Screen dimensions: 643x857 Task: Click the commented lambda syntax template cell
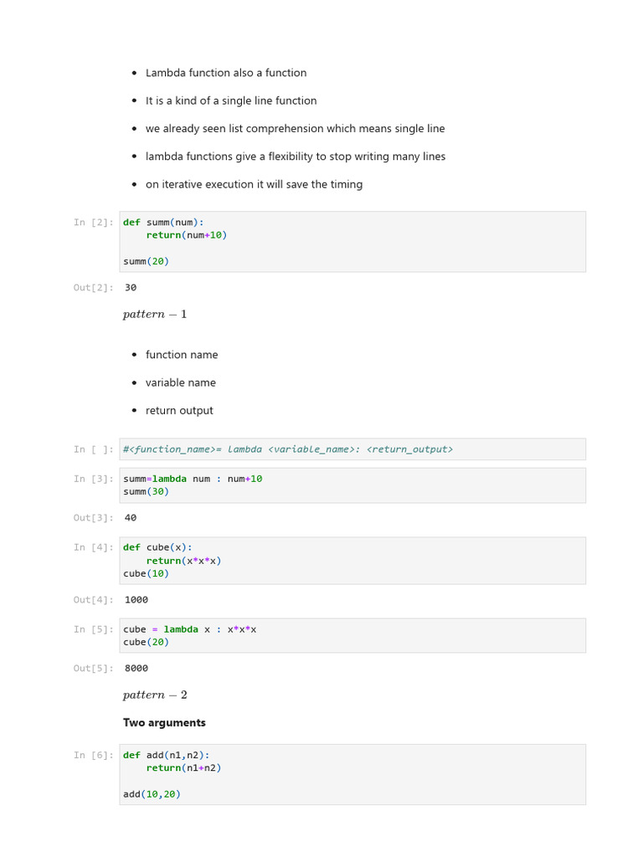(352, 449)
